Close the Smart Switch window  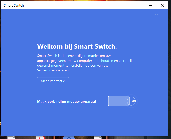[x=162, y=5]
